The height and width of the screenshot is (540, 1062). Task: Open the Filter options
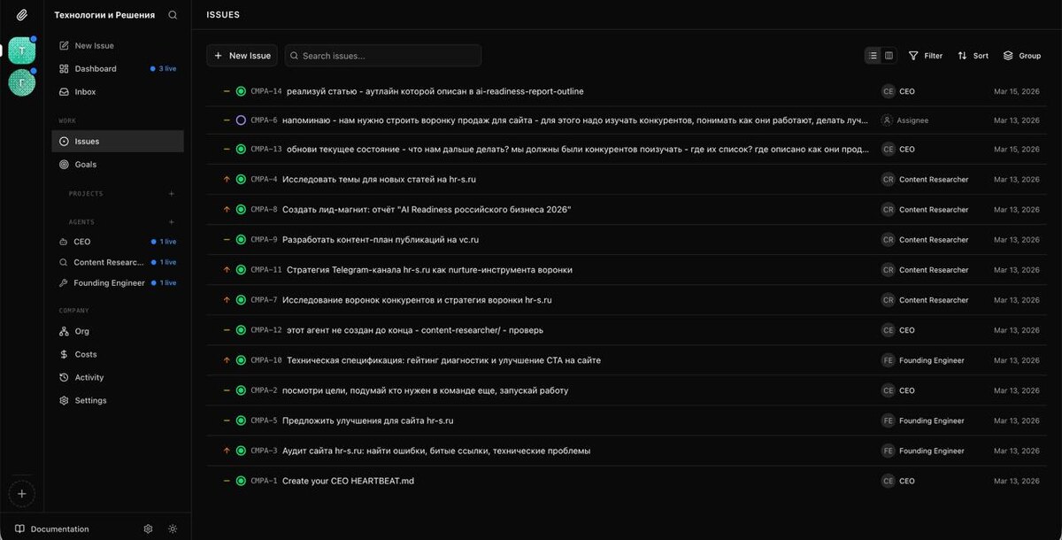926,56
